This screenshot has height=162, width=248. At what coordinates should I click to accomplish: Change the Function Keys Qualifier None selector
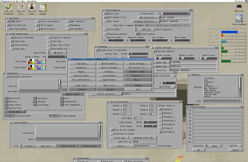213,146
